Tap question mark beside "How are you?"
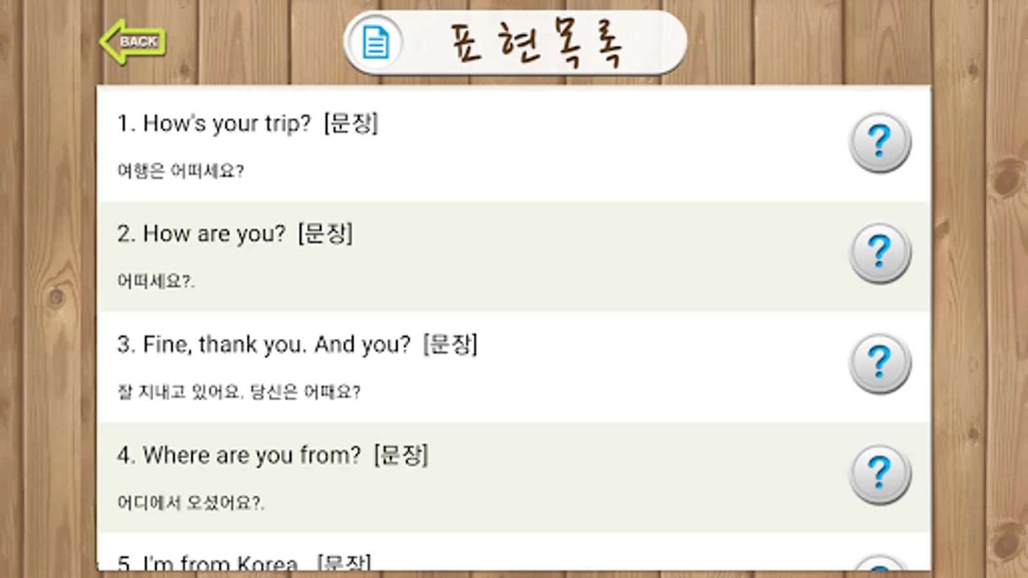Screen dimensions: 1028x578 [880, 252]
